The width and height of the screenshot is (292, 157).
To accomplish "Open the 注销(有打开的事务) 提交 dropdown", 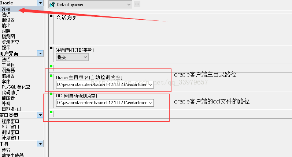I will (72, 57).
